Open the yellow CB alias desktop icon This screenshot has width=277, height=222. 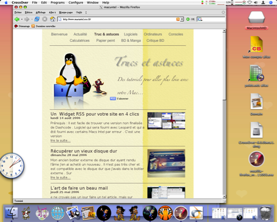[x=256, y=44]
